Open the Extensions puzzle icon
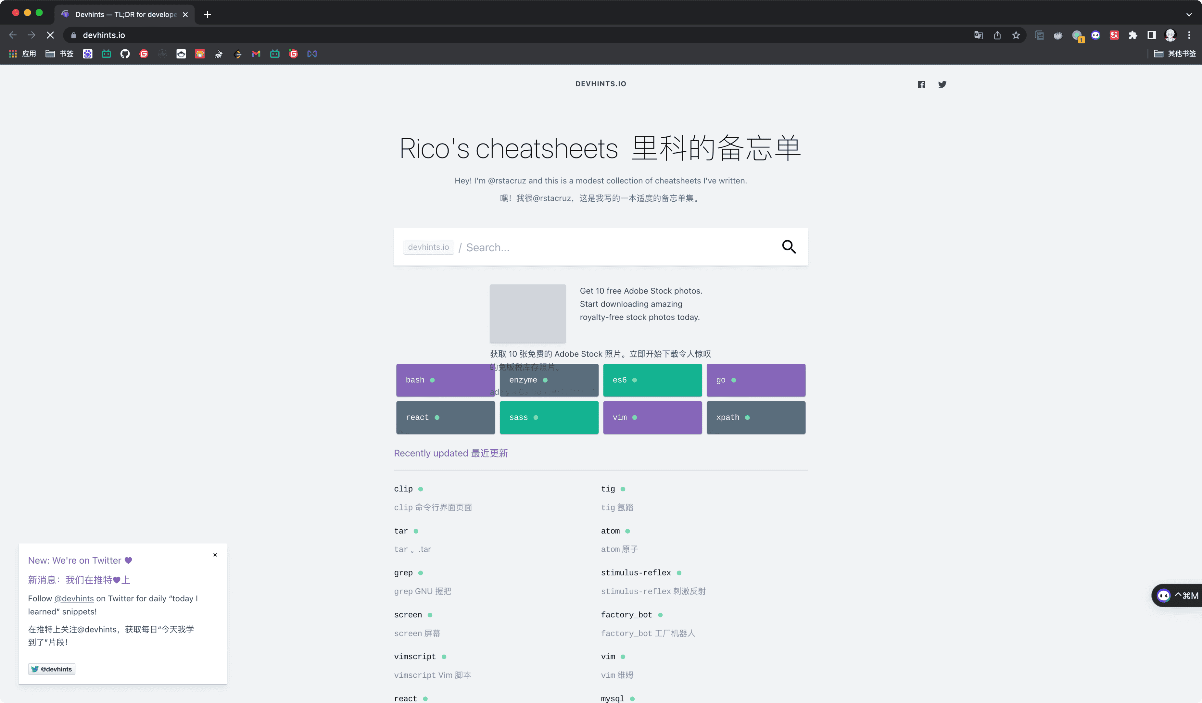The height and width of the screenshot is (703, 1202). coord(1133,35)
